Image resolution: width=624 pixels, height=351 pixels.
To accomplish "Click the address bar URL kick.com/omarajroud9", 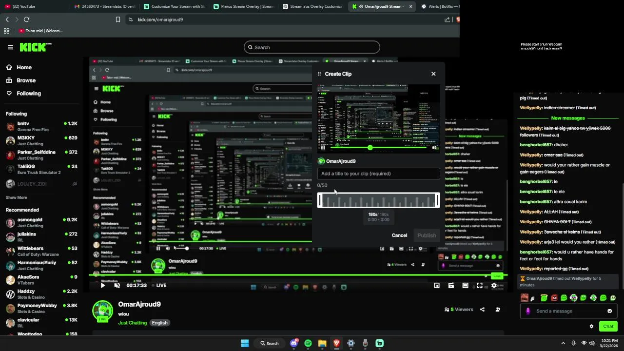I will pos(160,19).
